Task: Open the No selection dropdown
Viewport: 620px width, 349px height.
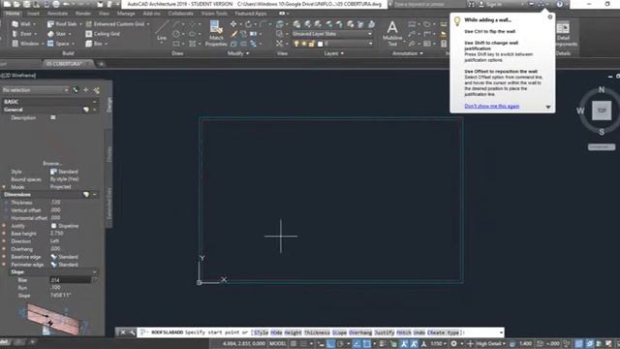Action: [x=35, y=90]
